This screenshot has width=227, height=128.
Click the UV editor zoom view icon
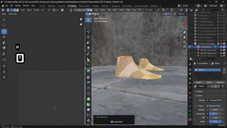click(x=81, y=19)
